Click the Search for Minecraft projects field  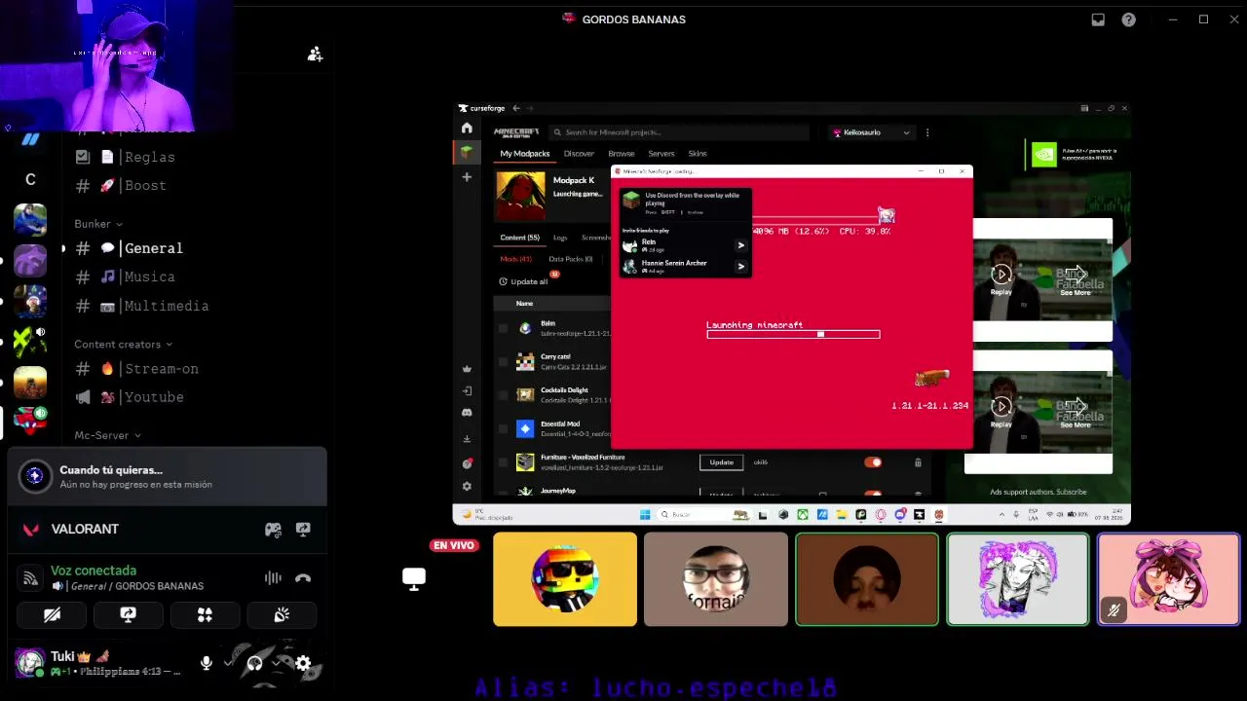[x=679, y=132]
